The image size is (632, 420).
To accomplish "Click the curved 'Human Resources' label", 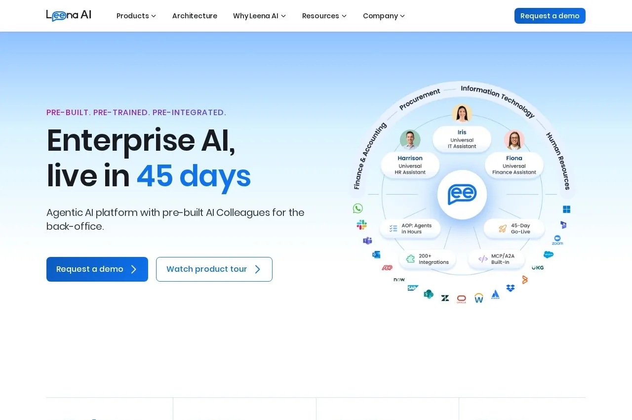I will 558,161.
